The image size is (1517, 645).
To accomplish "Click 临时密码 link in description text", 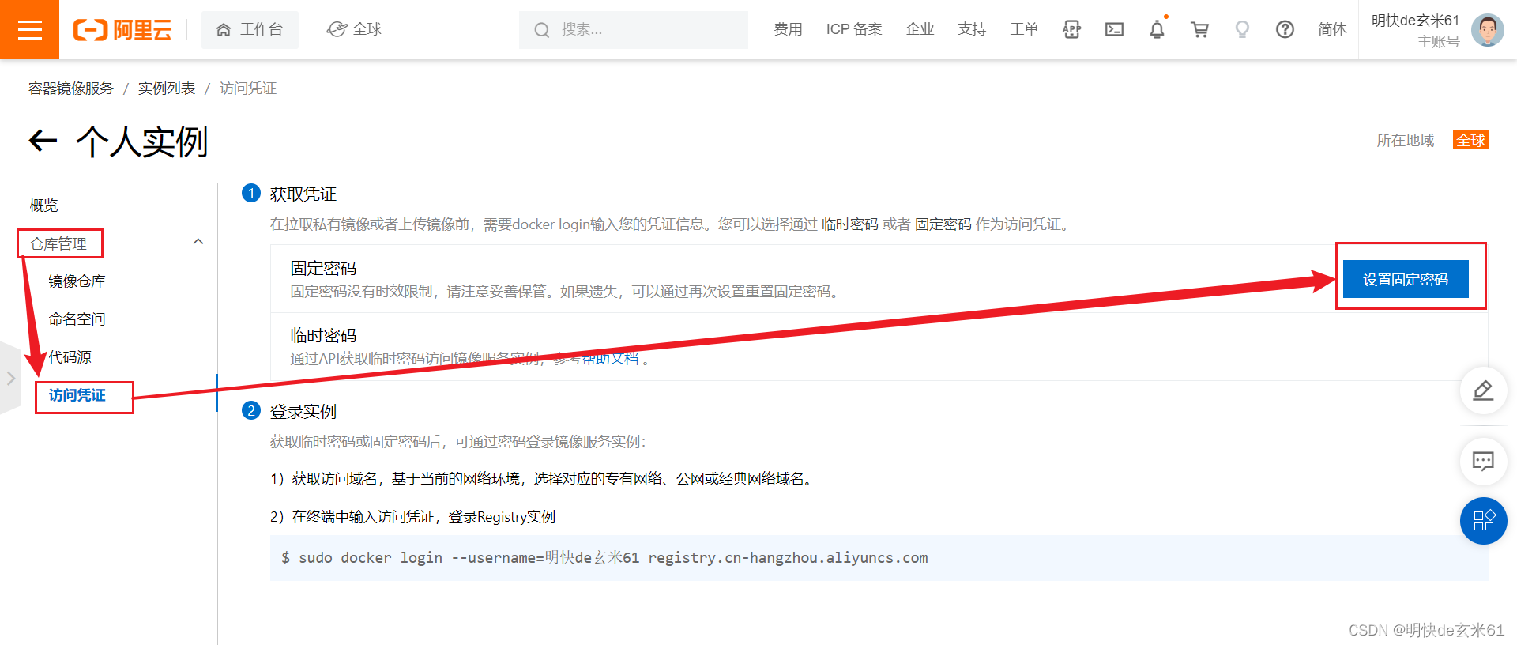I will point(850,224).
